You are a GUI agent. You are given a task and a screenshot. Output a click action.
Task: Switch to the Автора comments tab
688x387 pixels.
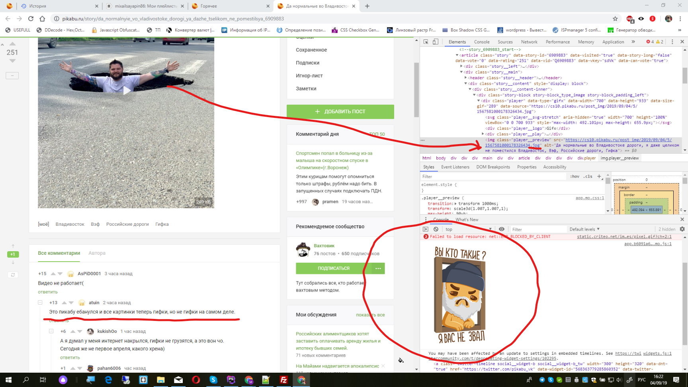[97, 253]
